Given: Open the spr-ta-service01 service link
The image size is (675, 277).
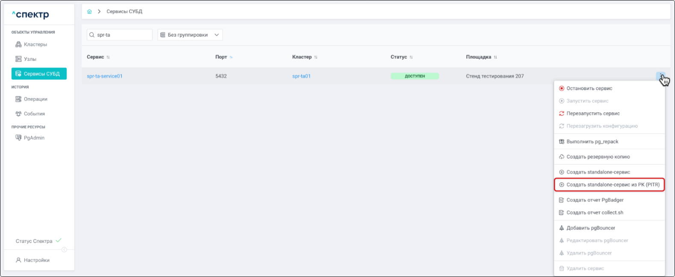Looking at the screenshot, I should [105, 76].
